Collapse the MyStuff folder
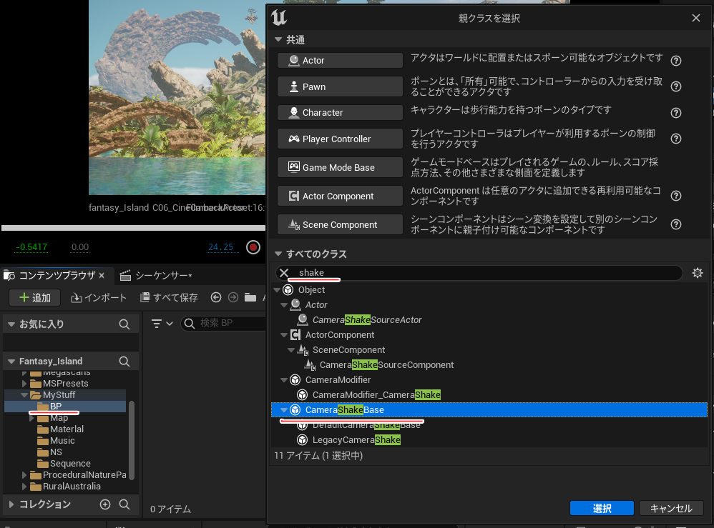The height and width of the screenshot is (528, 714). pyautogui.click(x=26, y=395)
